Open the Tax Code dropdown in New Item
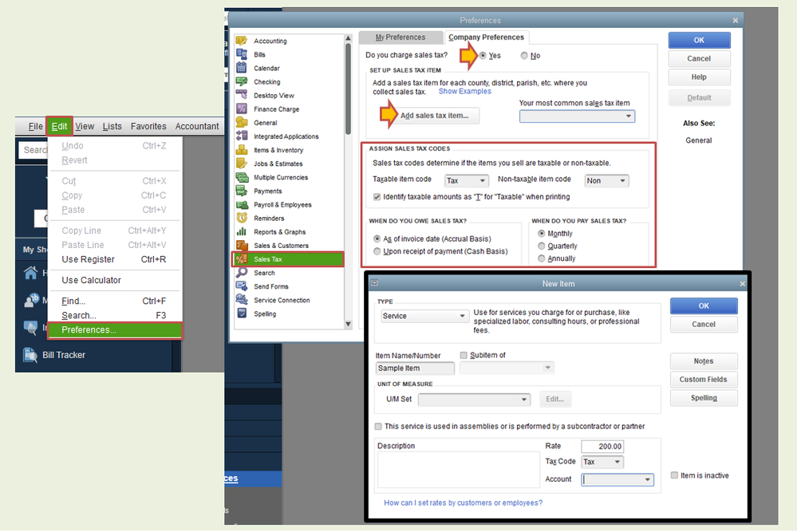Screen dimensions: 797x532 (602, 462)
